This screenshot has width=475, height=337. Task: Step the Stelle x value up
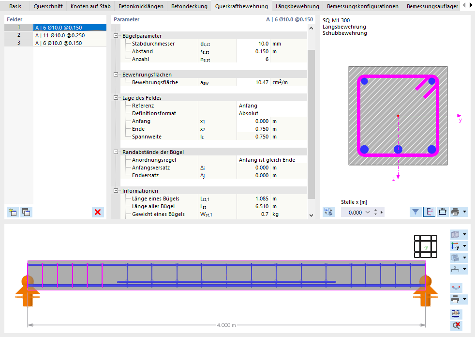(376, 210)
